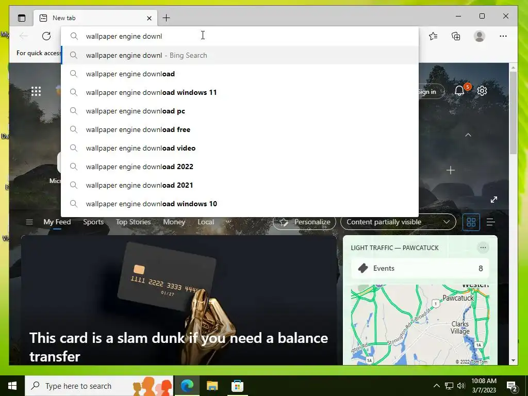Click the scrollbar down arrow
Viewport: 528px width, 396px height.
point(513,360)
